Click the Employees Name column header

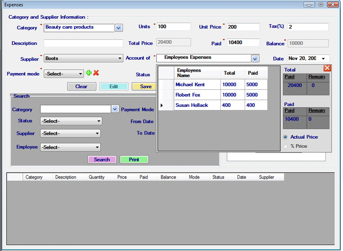[197, 73]
